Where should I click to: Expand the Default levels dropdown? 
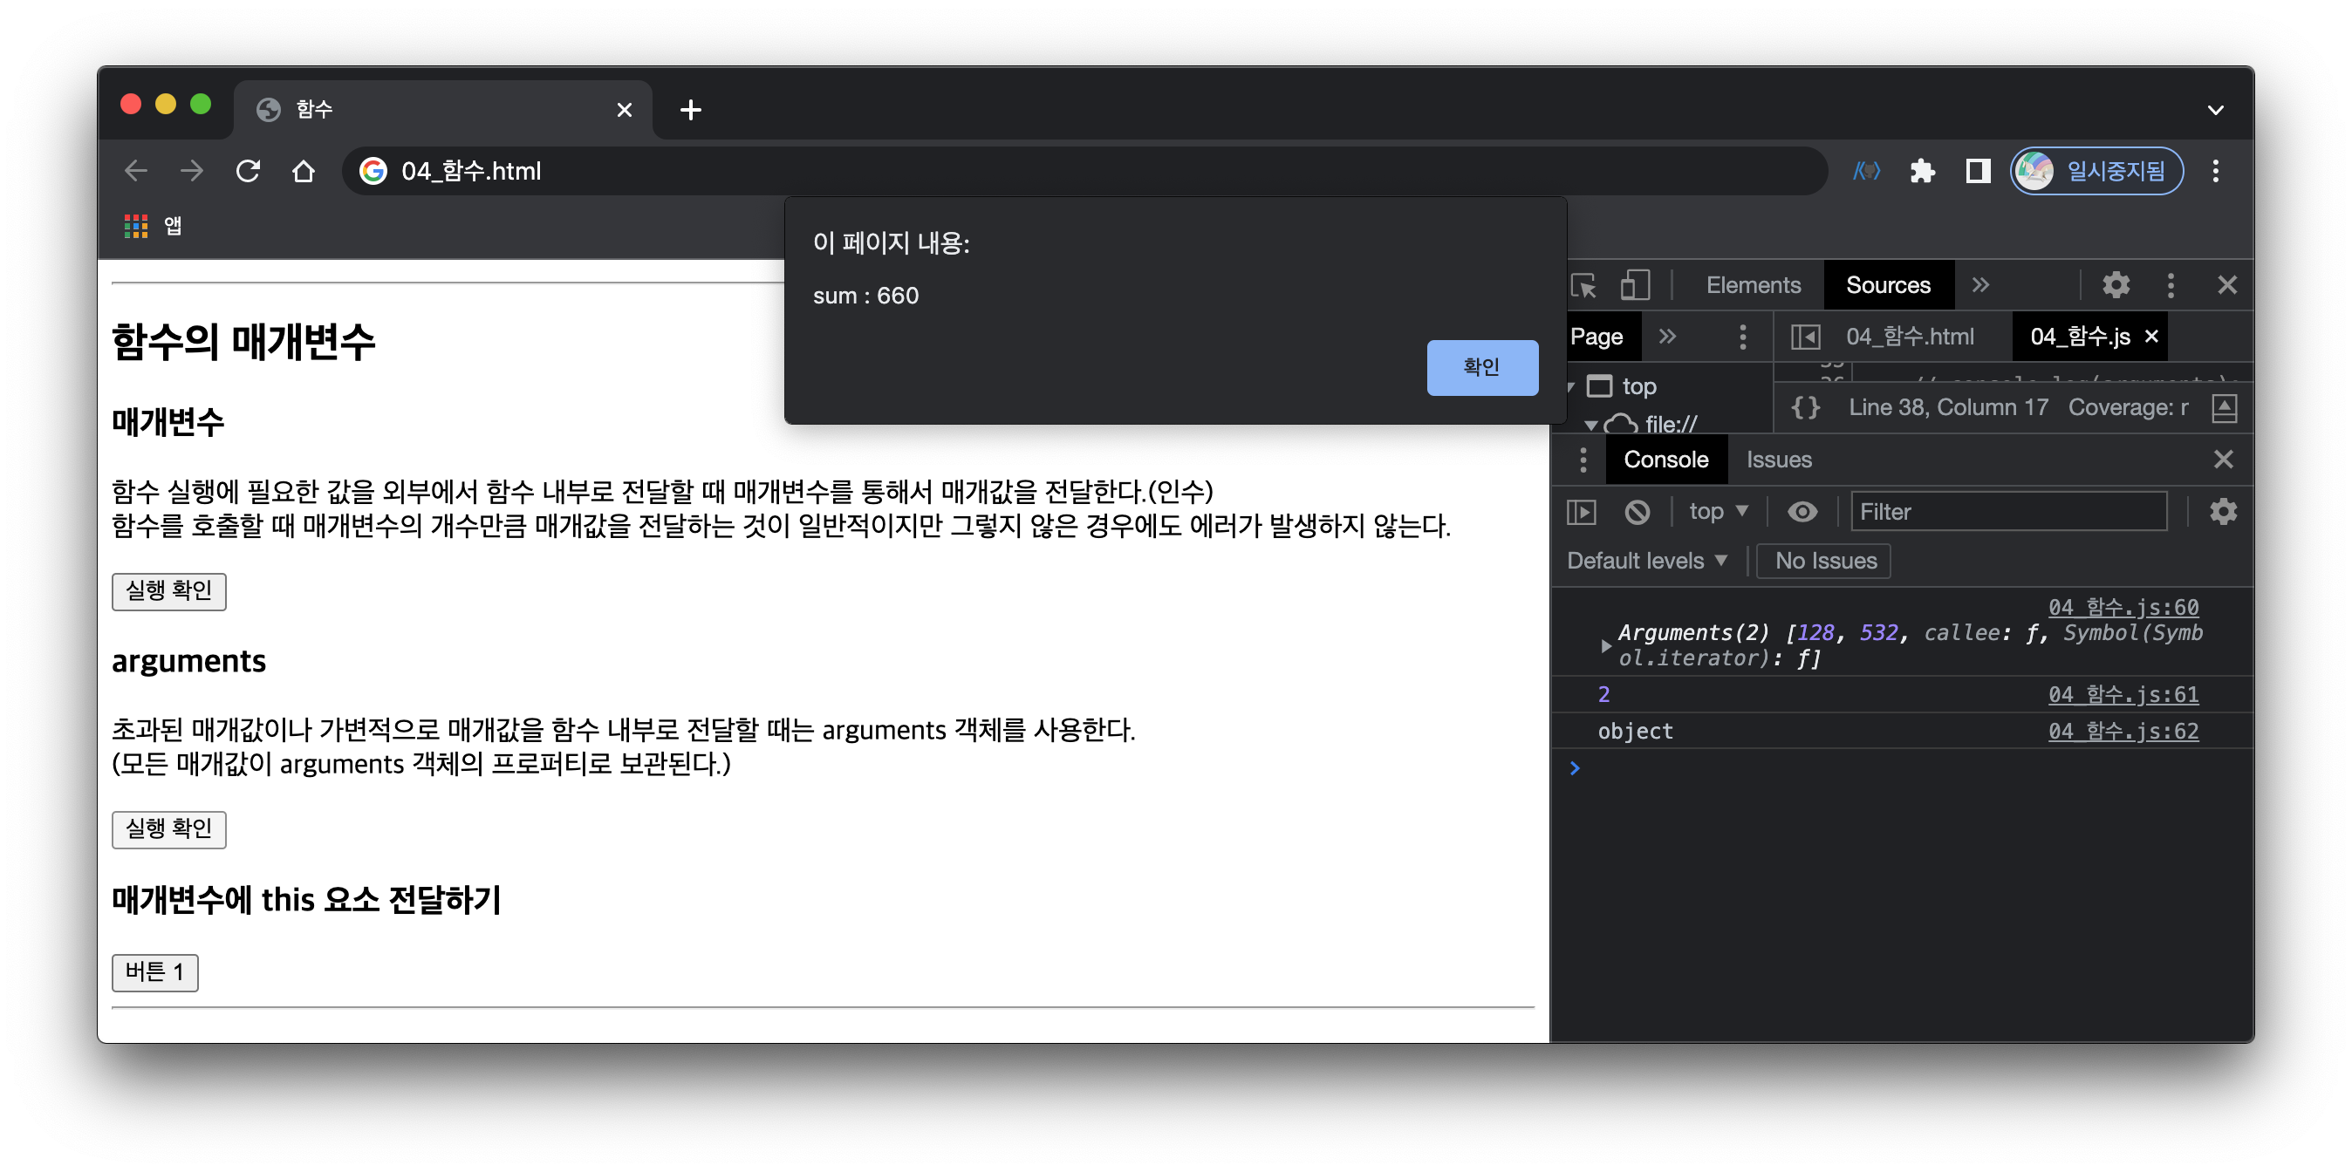1646,561
